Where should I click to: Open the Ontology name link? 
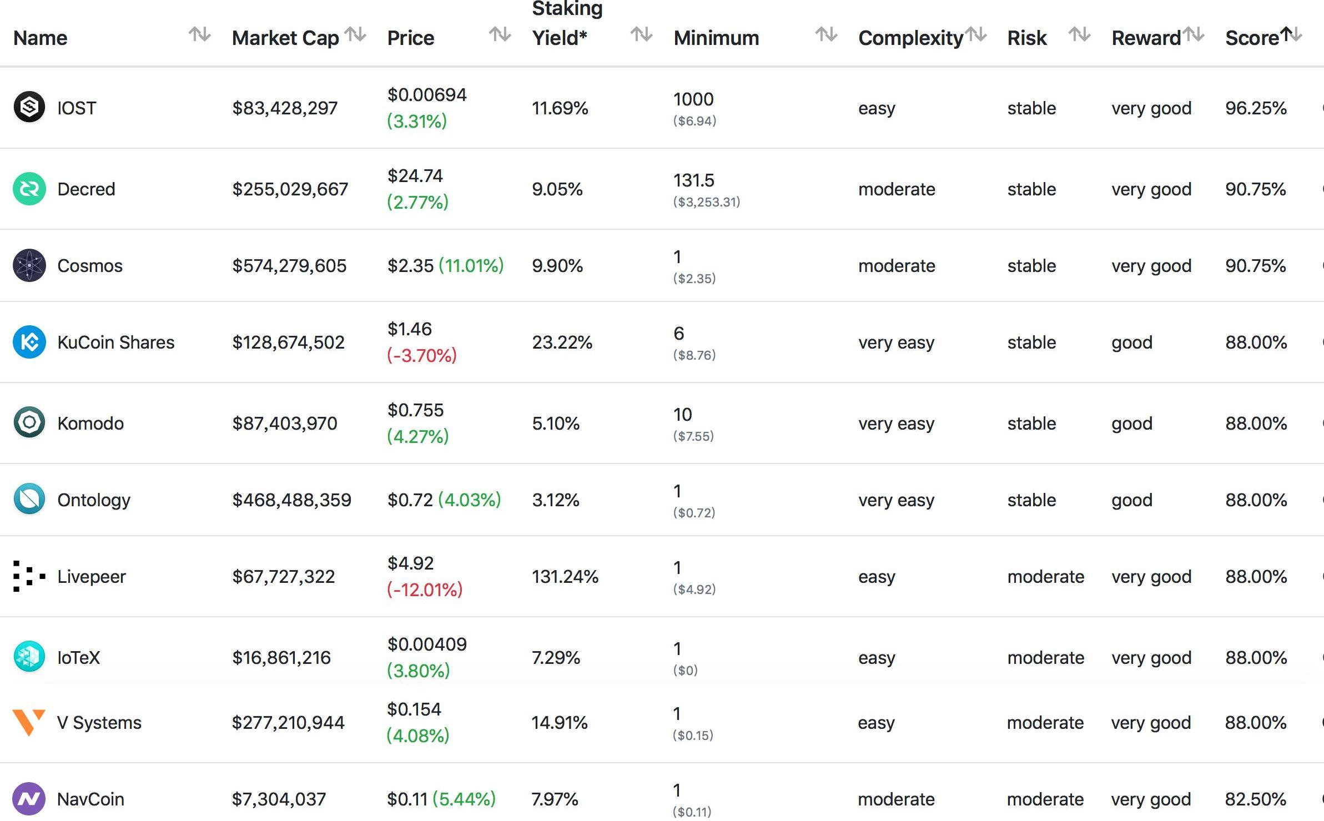click(x=94, y=500)
